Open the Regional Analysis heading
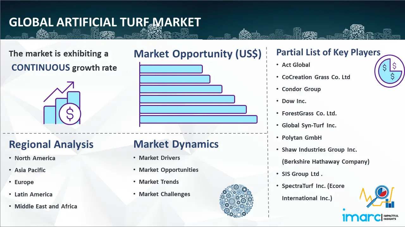405x227 pixels. click(x=51, y=144)
